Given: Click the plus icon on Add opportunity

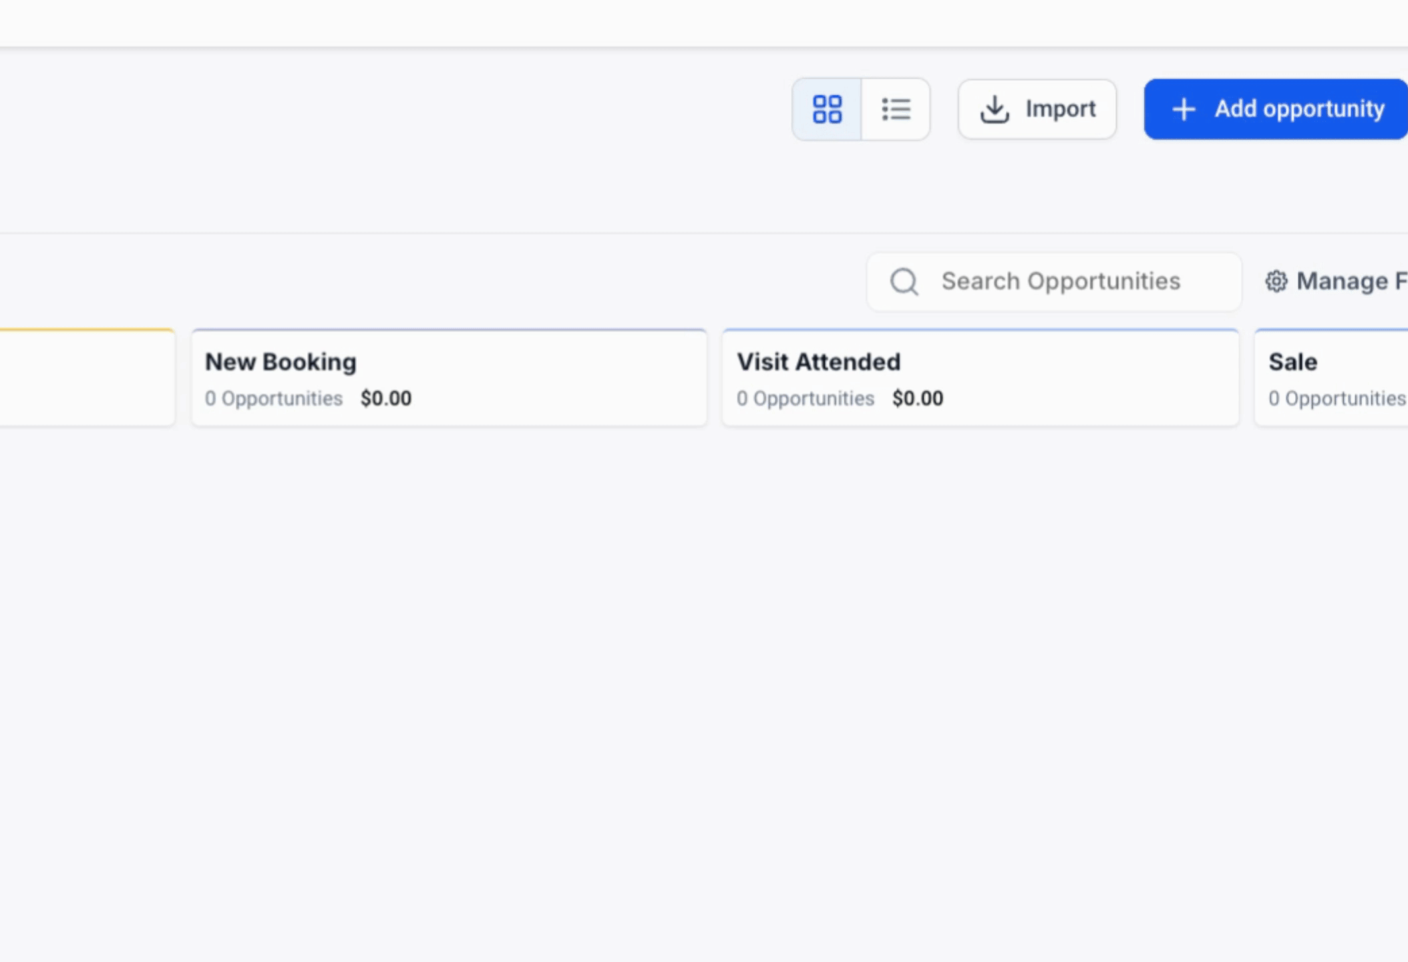Looking at the screenshot, I should tap(1184, 109).
